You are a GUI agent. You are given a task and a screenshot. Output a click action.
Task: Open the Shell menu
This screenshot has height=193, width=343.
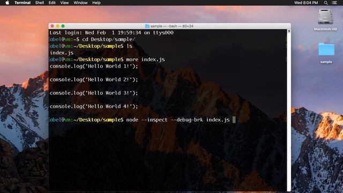pos(40,3)
